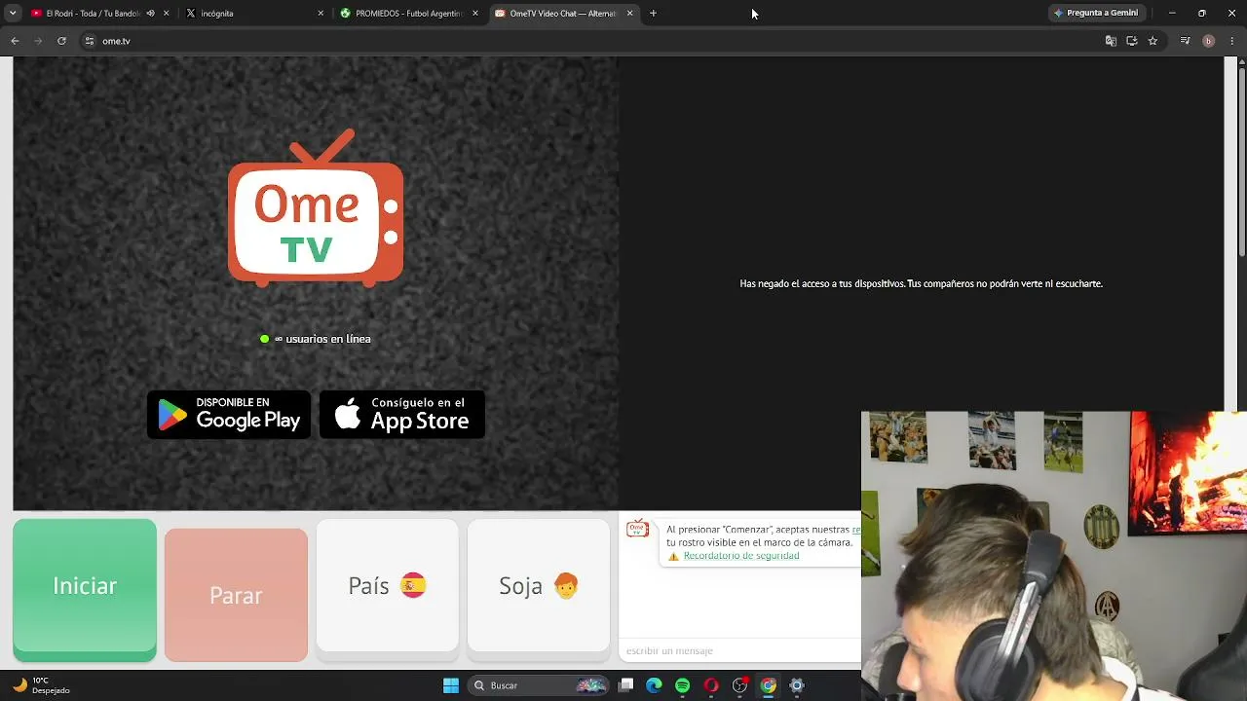
Task: Close the incógnita tab
Action: [321, 14]
